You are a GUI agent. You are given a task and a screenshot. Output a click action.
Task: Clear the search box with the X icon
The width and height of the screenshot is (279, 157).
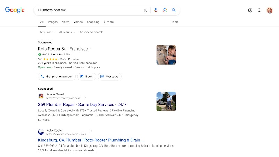tap(145, 10)
